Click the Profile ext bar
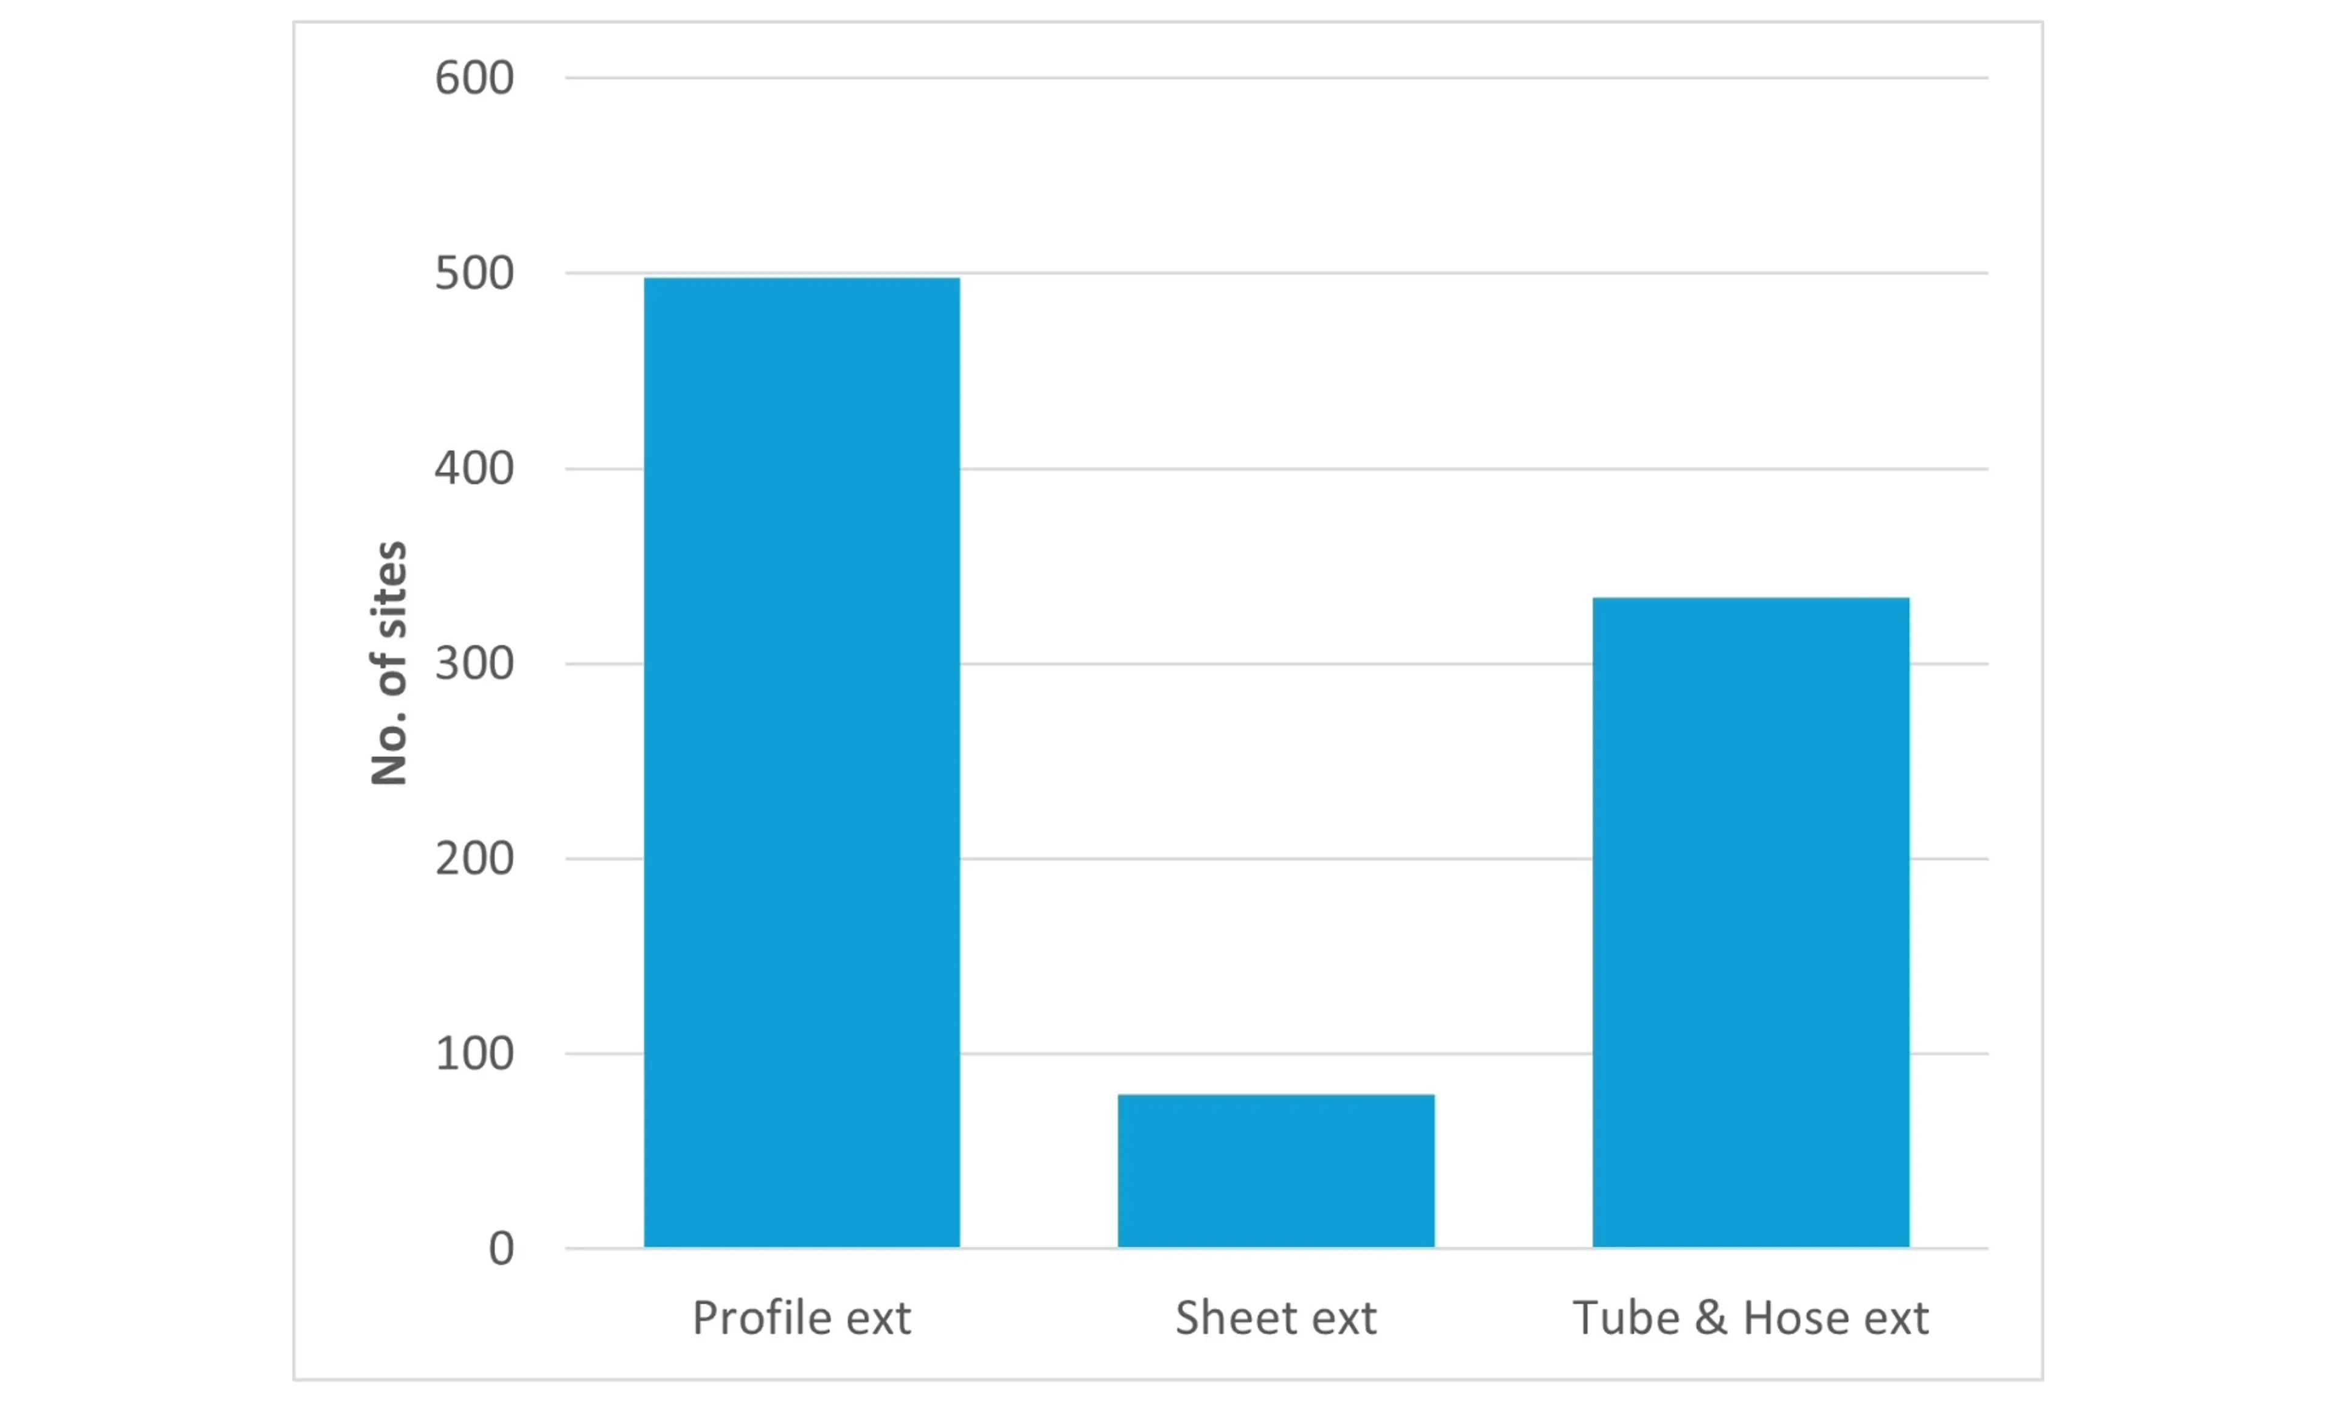The height and width of the screenshot is (1401, 2336). (x=802, y=762)
